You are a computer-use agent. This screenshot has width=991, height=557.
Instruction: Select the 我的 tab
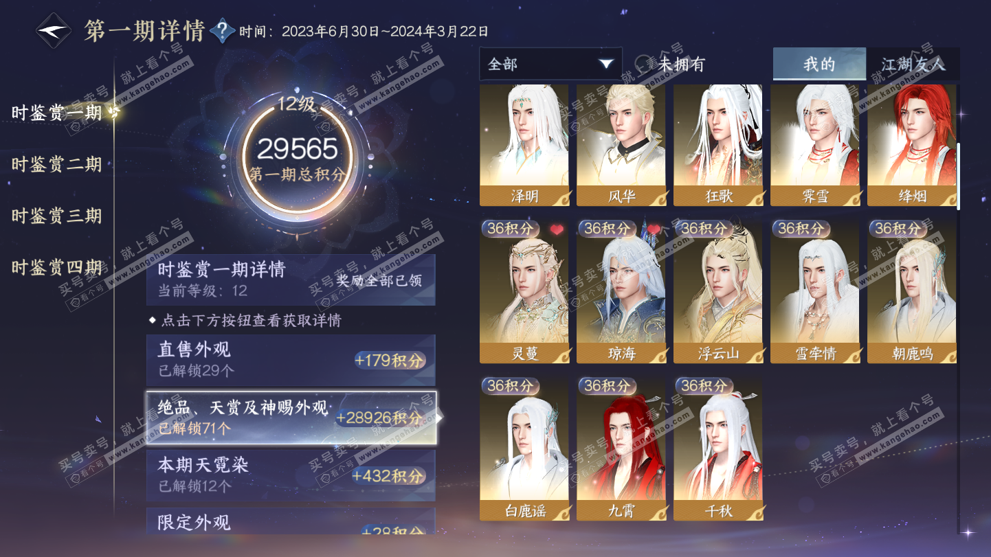819,65
